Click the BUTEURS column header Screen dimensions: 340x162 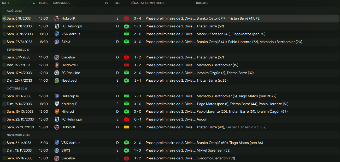(202, 3)
